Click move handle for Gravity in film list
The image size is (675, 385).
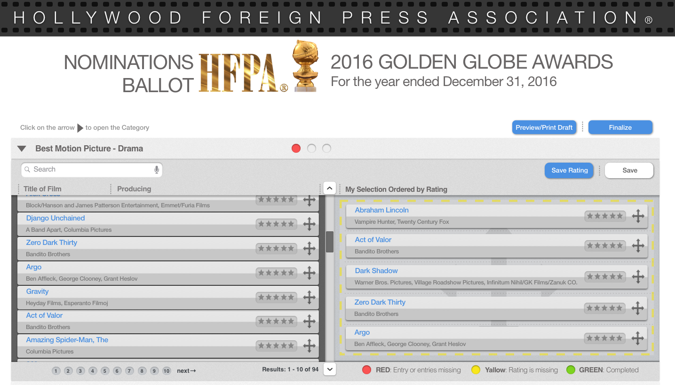[x=309, y=297]
